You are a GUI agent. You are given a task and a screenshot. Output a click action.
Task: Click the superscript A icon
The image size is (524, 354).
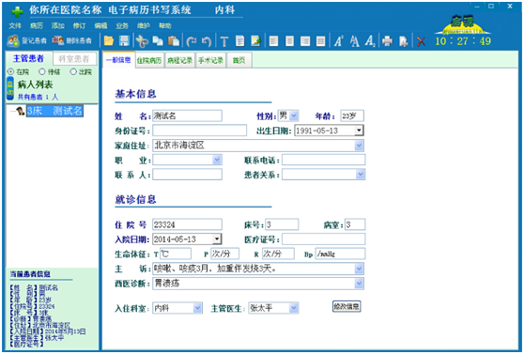(x=338, y=41)
